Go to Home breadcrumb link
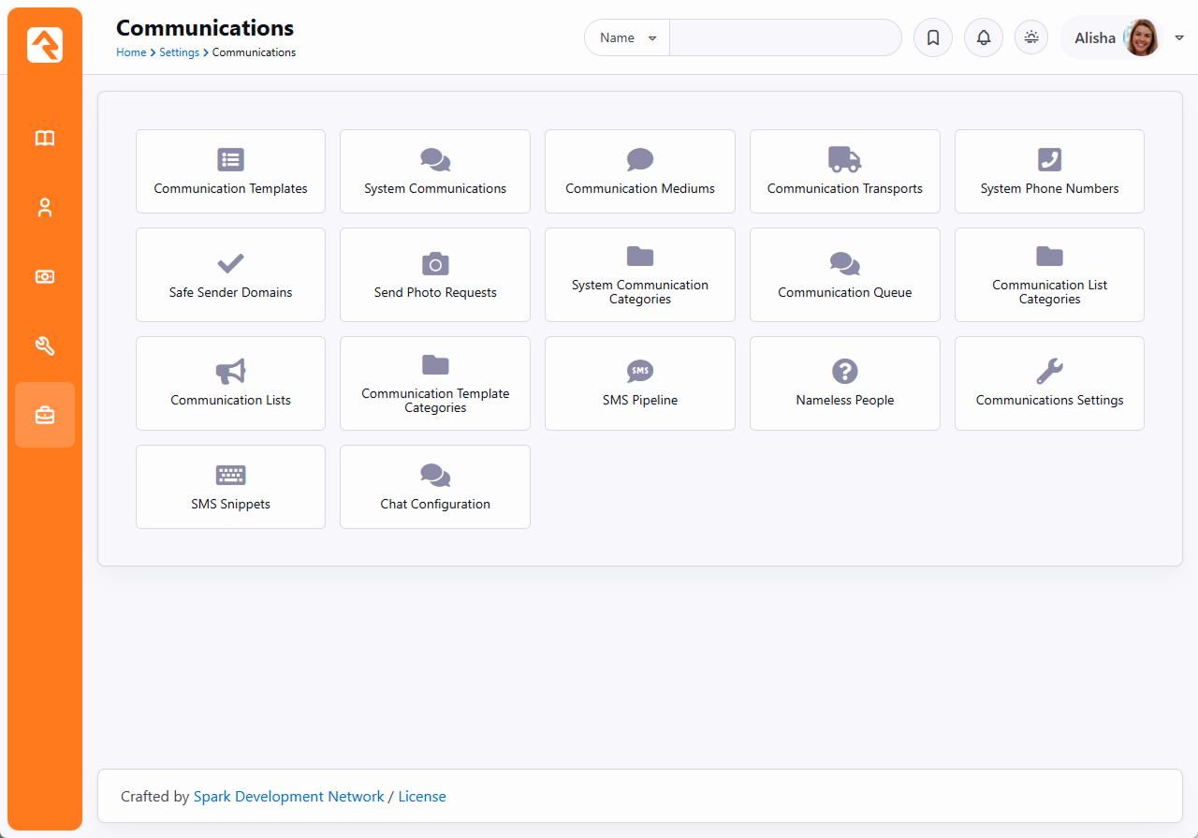 [131, 52]
